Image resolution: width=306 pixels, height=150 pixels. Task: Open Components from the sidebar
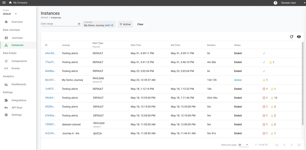coord(19,61)
